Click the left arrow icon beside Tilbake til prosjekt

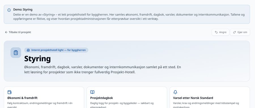coord(6,32)
